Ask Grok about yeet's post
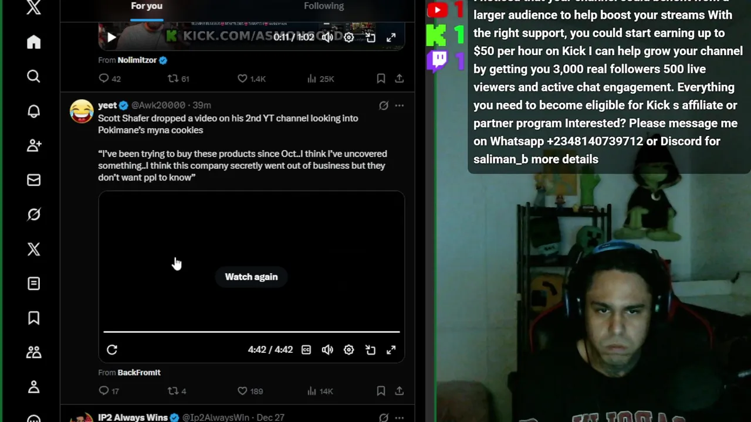This screenshot has height=422, width=751. coord(384,105)
